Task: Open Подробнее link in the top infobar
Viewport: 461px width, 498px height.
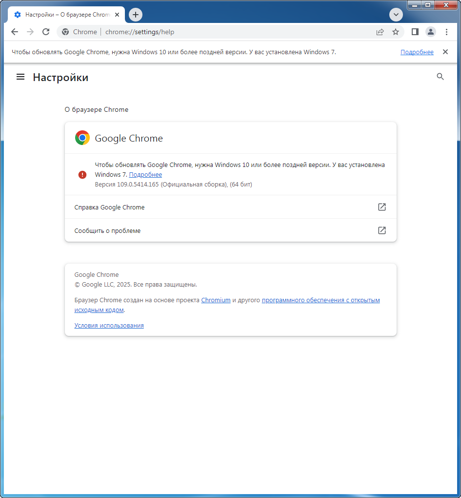Action: [x=417, y=52]
